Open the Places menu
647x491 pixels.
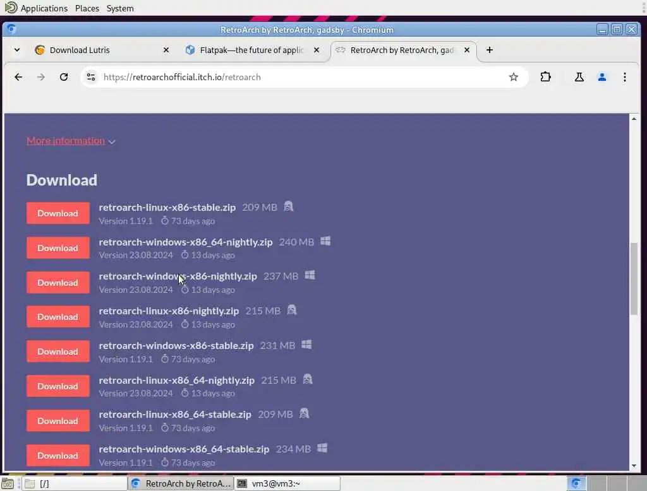[x=87, y=8]
